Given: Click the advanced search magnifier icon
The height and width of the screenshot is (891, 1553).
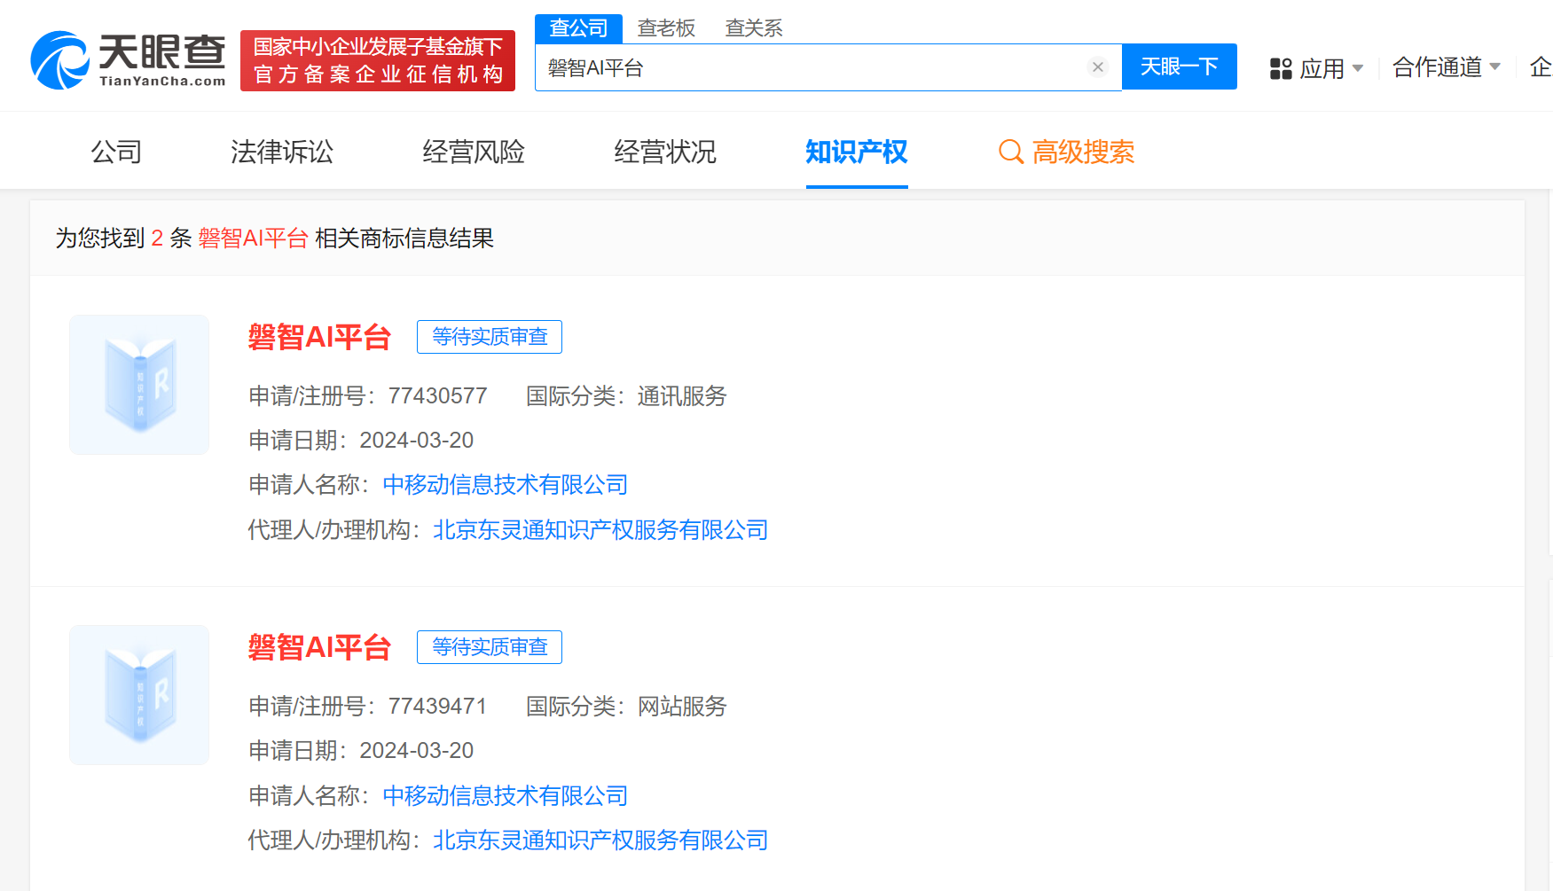Looking at the screenshot, I should 1010,152.
